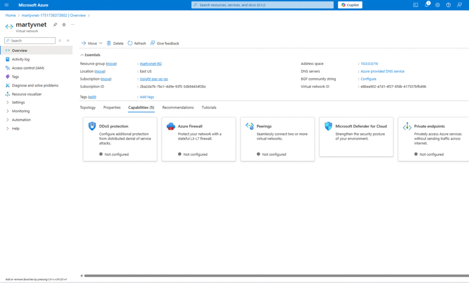This screenshot has width=469, height=283.
Task: Click the help question mark icon
Action: 448,5
